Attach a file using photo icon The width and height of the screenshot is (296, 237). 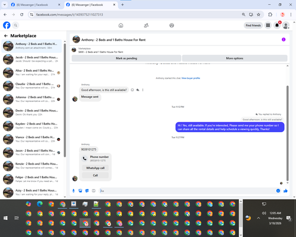pos(80,191)
